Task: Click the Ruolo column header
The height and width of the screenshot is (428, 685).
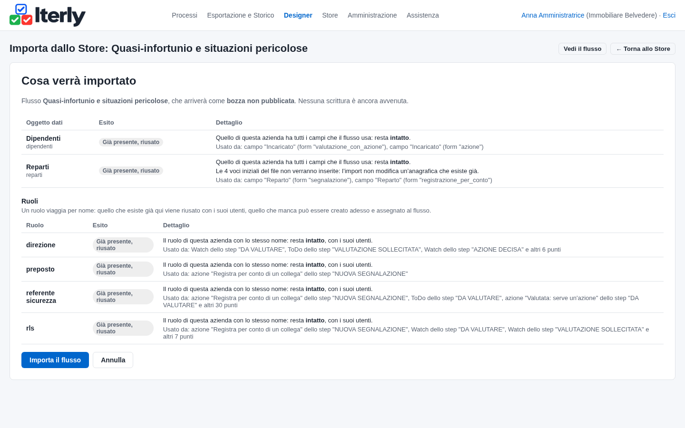Action: 35,225
